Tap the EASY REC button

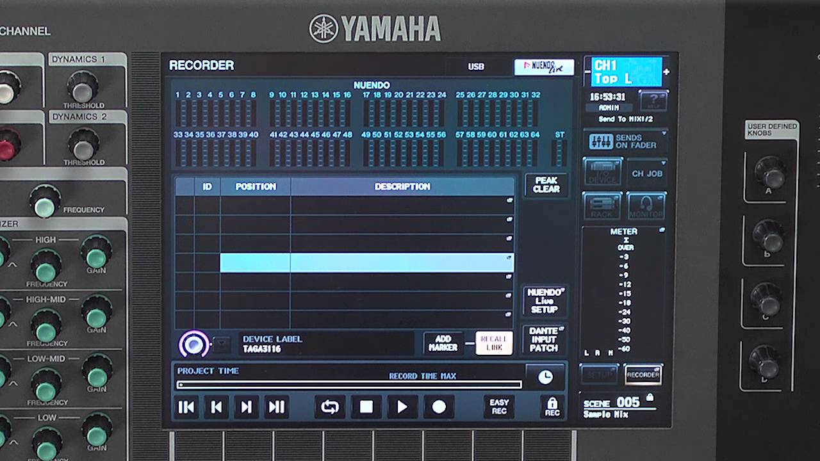tap(499, 407)
